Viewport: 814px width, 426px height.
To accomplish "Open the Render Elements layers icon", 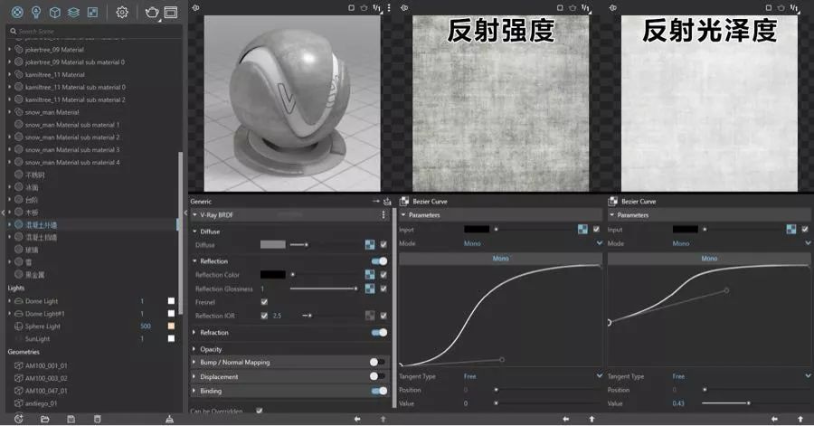I will [x=73, y=13].
